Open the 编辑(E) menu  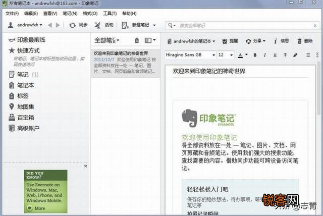(x=31, y=14)
